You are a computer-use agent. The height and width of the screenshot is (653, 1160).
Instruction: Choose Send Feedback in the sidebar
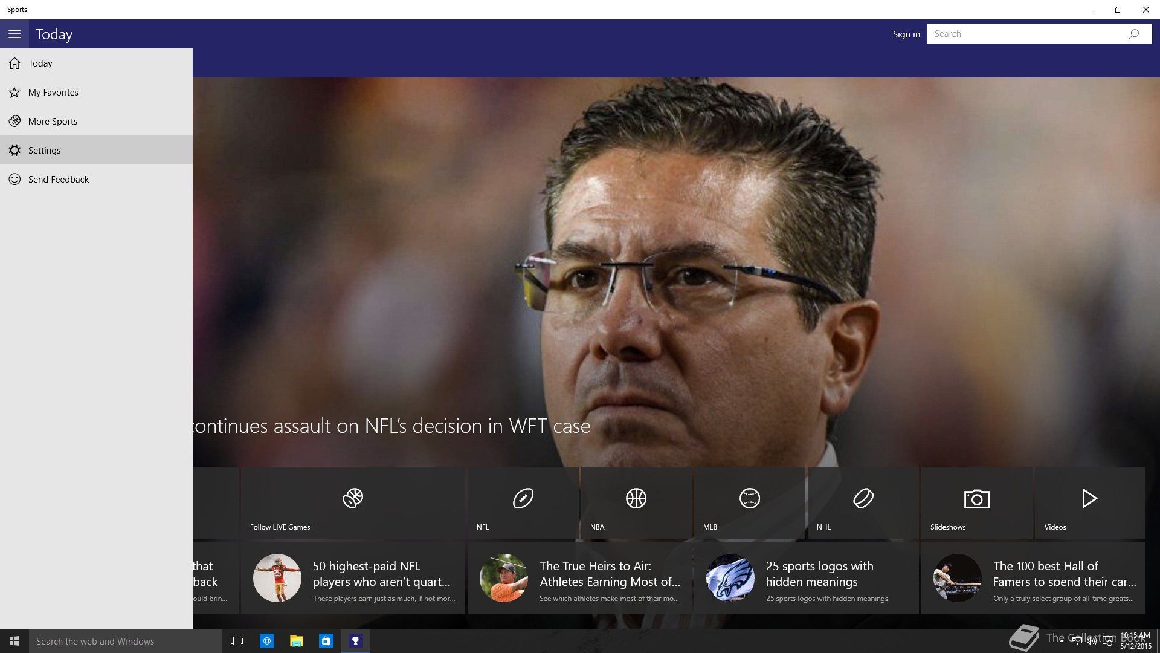click(x=96, y=179)
